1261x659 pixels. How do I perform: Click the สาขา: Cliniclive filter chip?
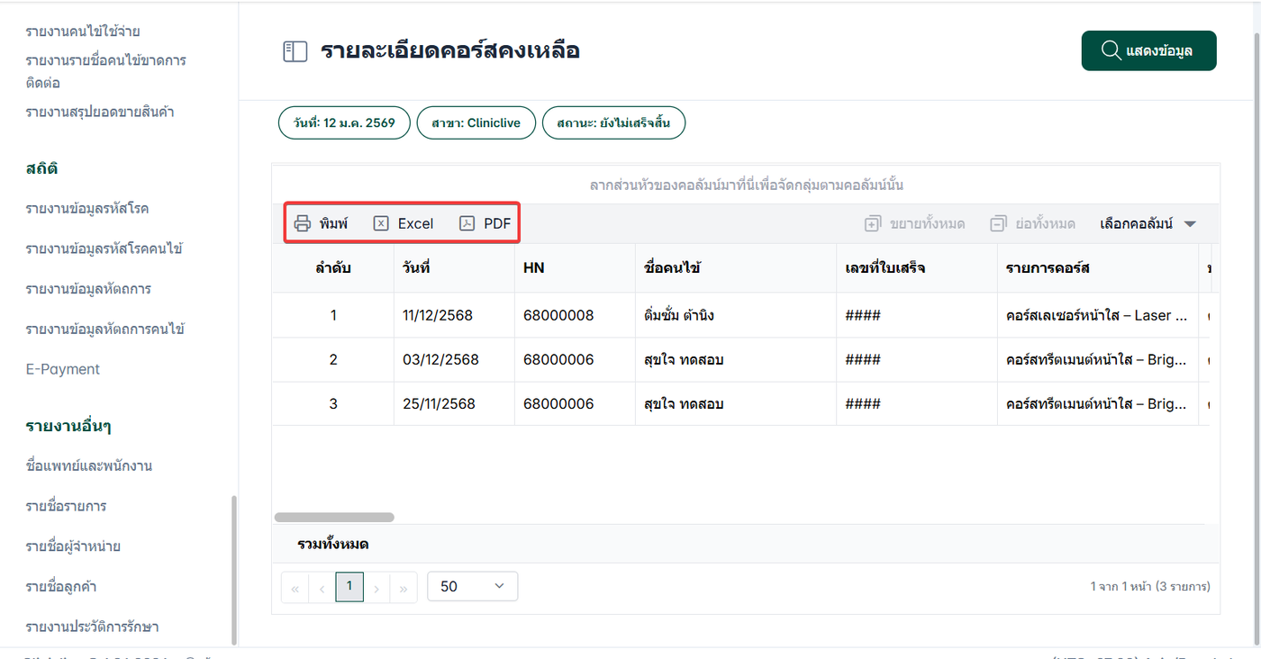(x=476, y=123)
